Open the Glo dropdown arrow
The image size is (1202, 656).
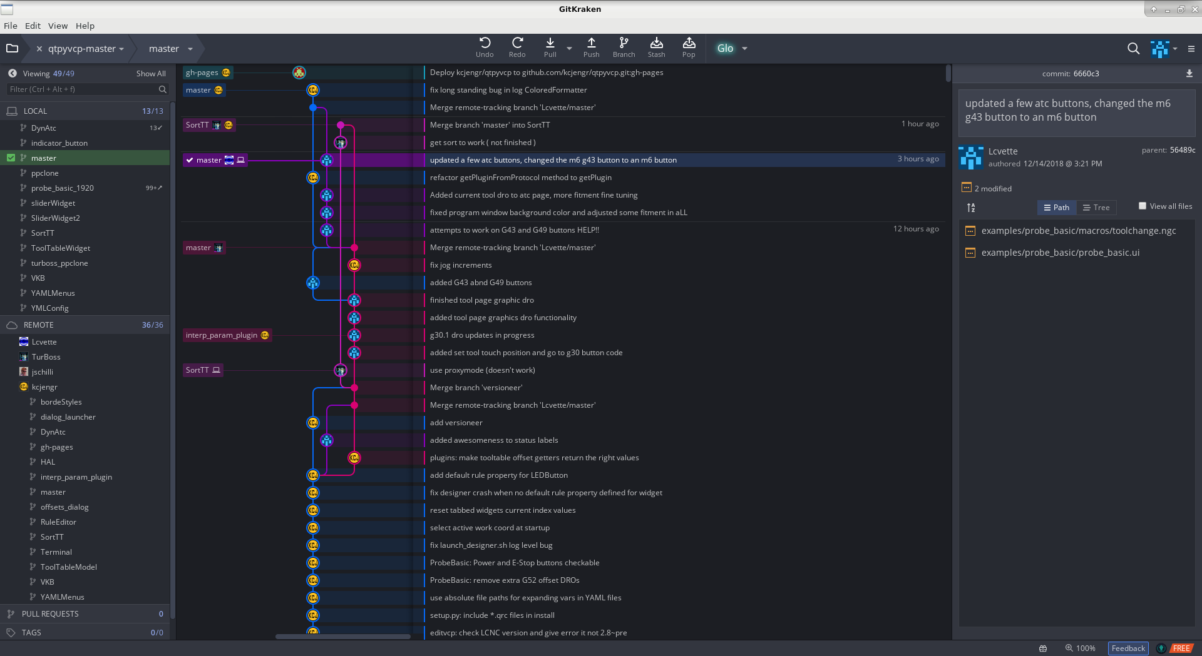[x=744, y=48]
